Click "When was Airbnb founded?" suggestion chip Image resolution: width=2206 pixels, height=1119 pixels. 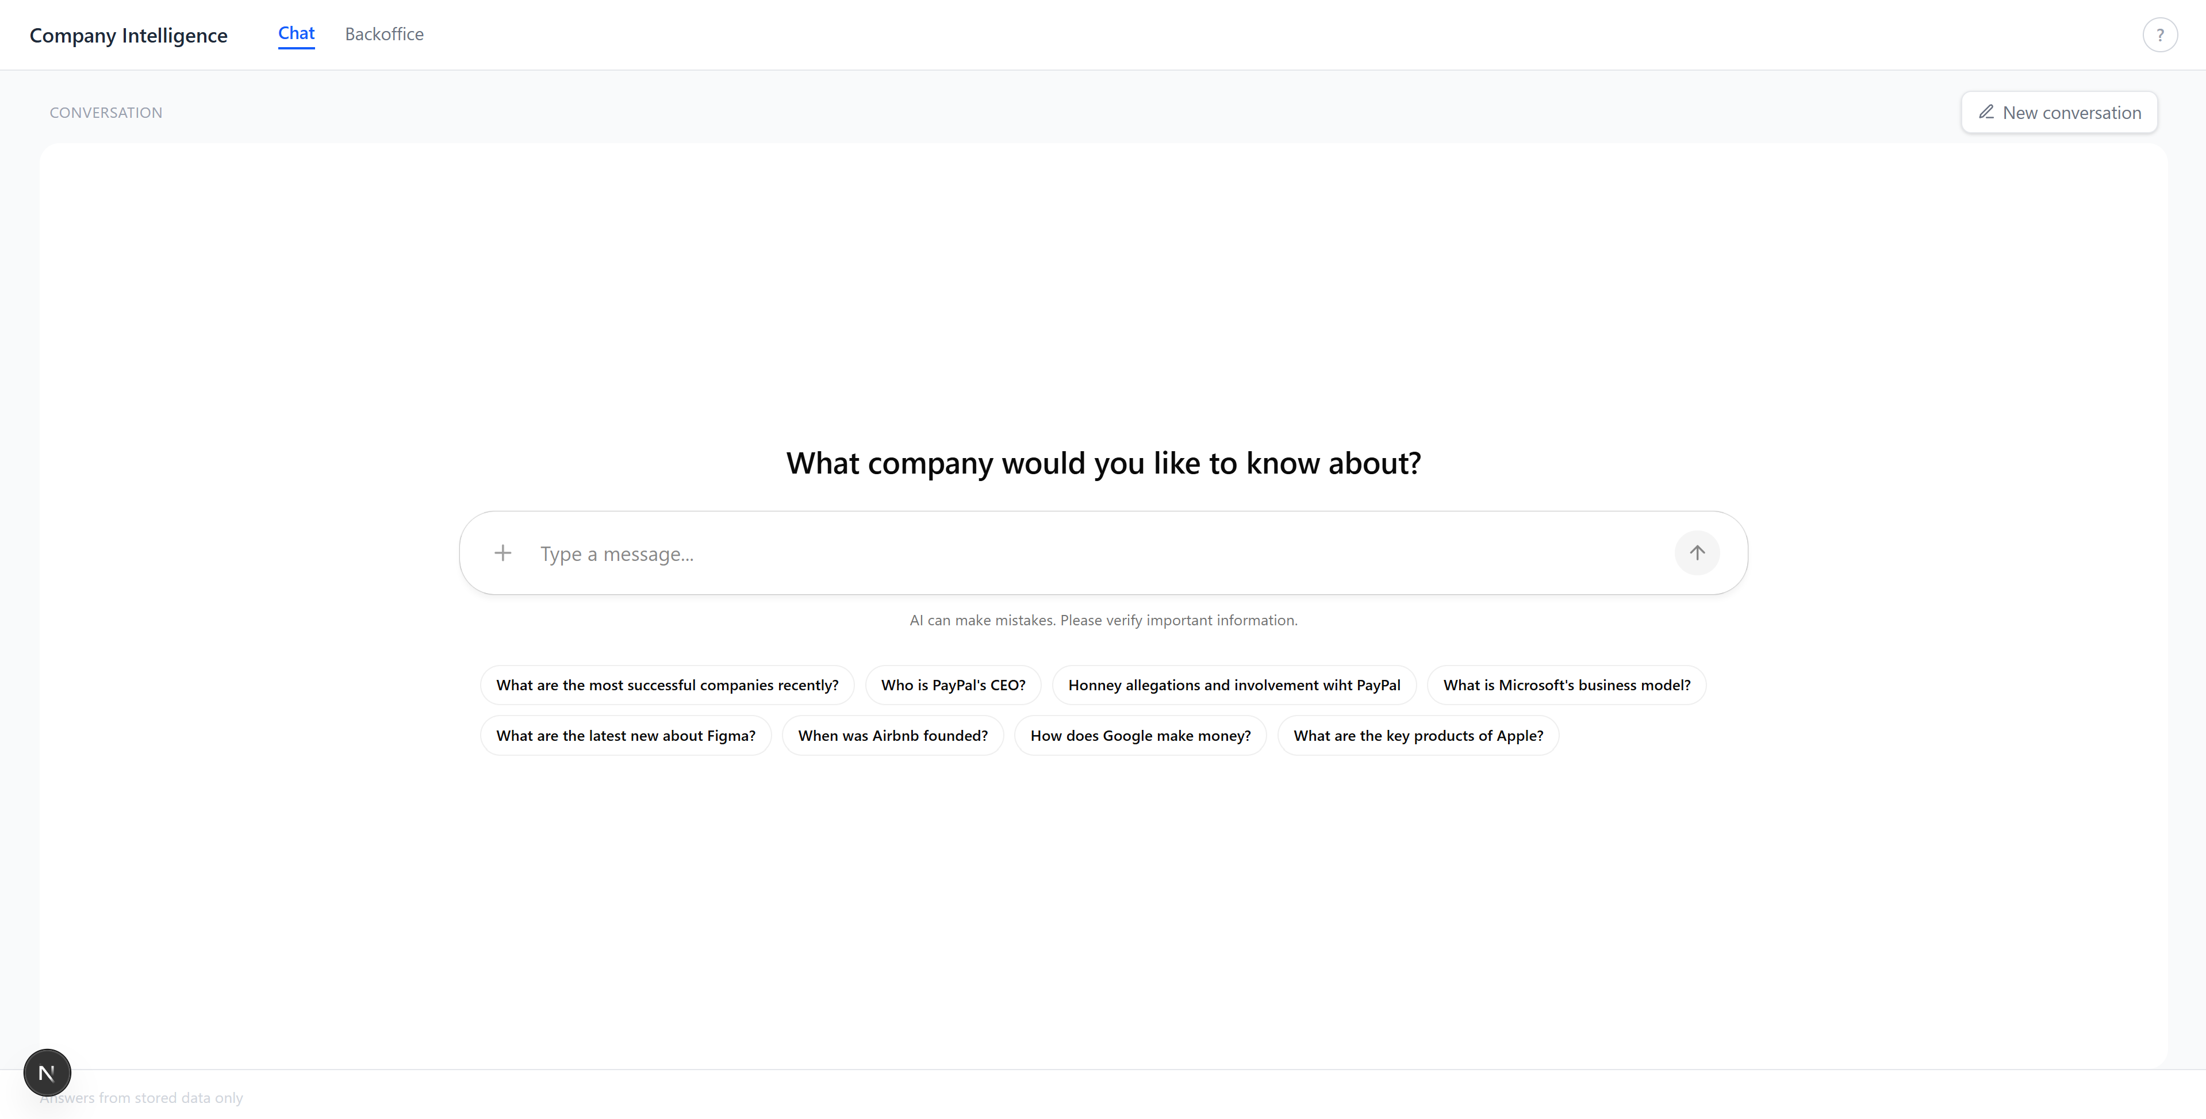point(892,736)
